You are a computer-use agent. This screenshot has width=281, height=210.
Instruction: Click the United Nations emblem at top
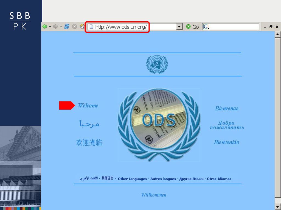click(157, 64)
